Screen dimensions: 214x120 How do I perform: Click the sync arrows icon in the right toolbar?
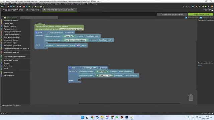click(x=189, y=7)
